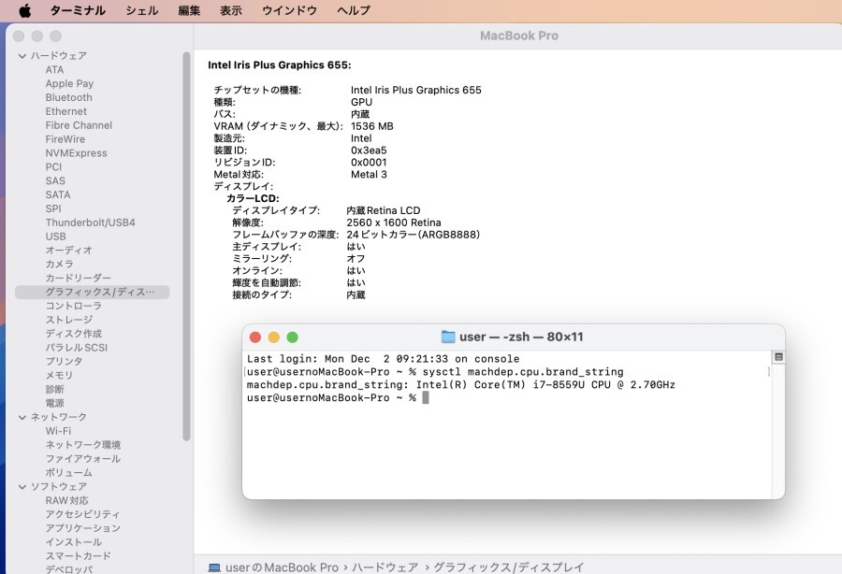Viewport: 842px width, 574px height.
Task: Collapse the ネットワーク section
Action: pos(22,417)
